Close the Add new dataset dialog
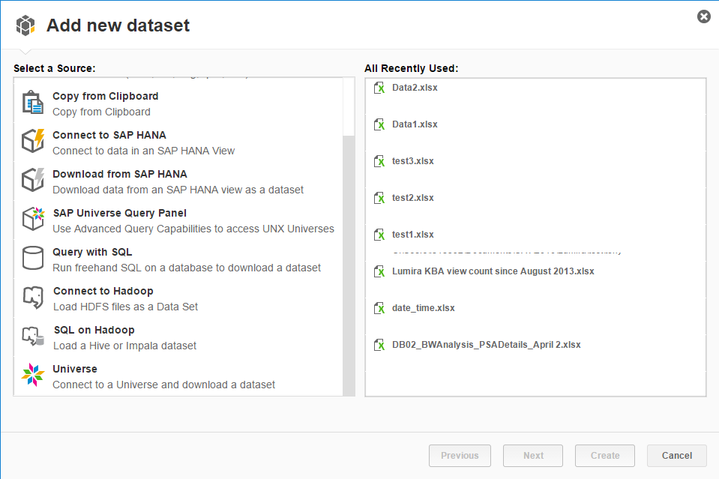The height and width of the screenshot is (479, 719). [704, 16]
